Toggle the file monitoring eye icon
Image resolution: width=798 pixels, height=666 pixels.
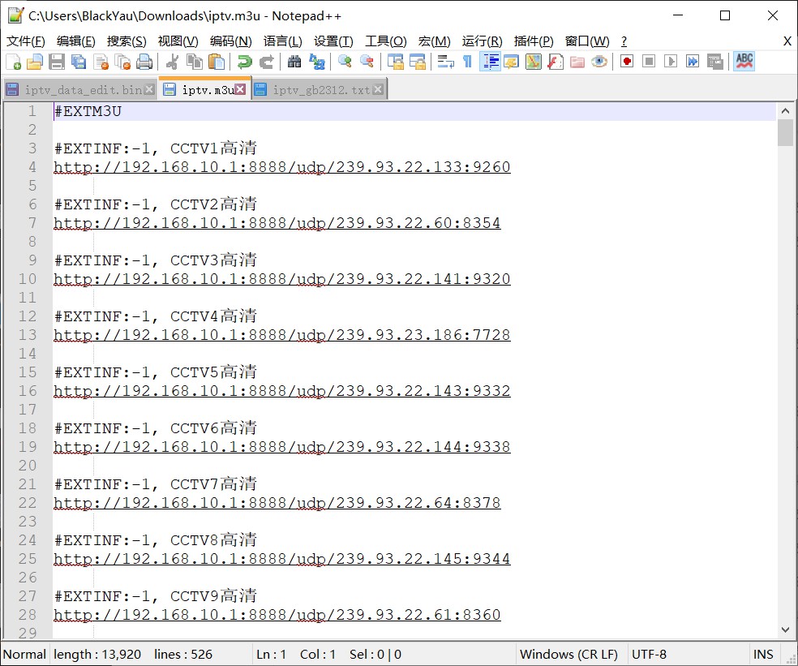pos(599,62)
